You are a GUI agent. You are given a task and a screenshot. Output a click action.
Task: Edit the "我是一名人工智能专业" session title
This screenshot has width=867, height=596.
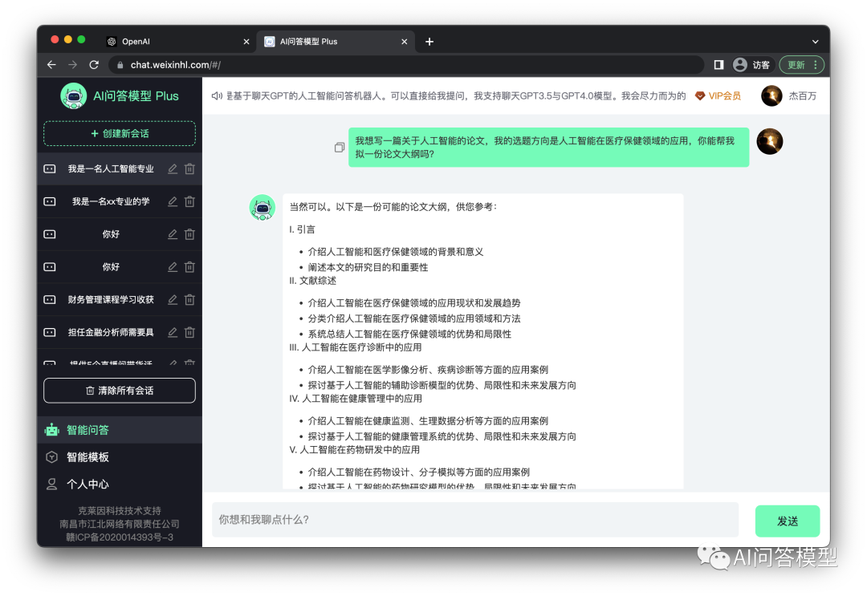172,168
